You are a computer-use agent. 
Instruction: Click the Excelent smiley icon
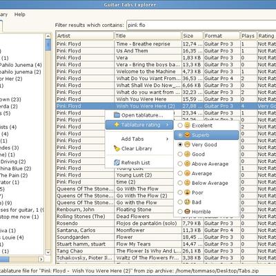(x=188, y=126)
